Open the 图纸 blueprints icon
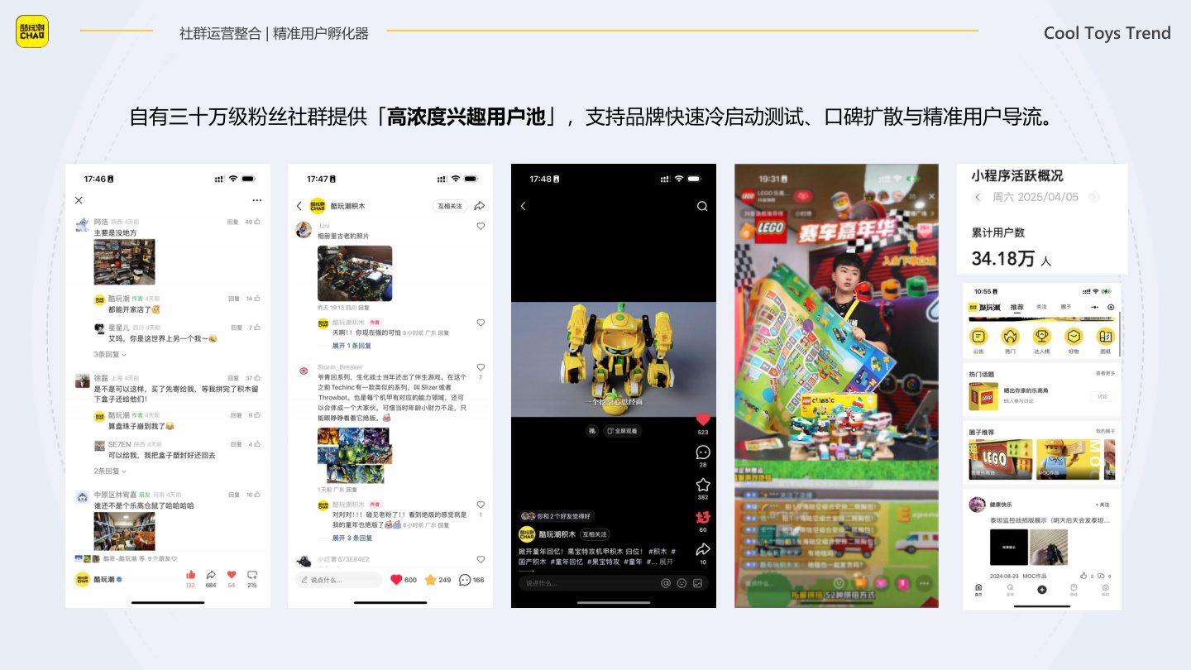 1105,337
